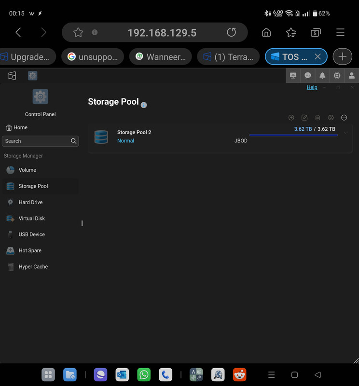Open more options ellipsis icon
This screenshot has width=359, height=386.
point(344,118)
